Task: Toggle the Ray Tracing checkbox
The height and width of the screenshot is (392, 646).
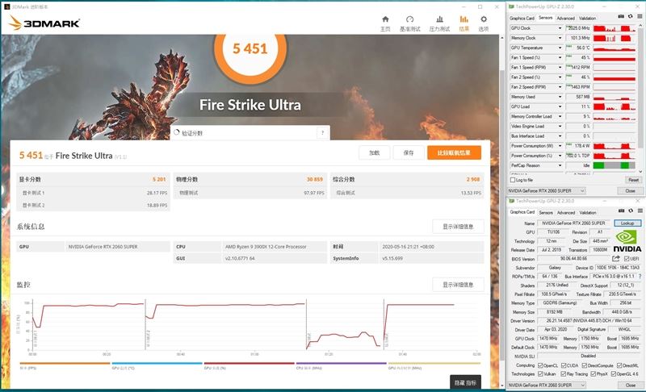Action: (x=563, y=374)
